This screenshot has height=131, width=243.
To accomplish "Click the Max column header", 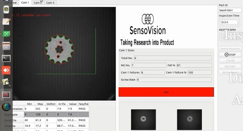I will 40,104.
